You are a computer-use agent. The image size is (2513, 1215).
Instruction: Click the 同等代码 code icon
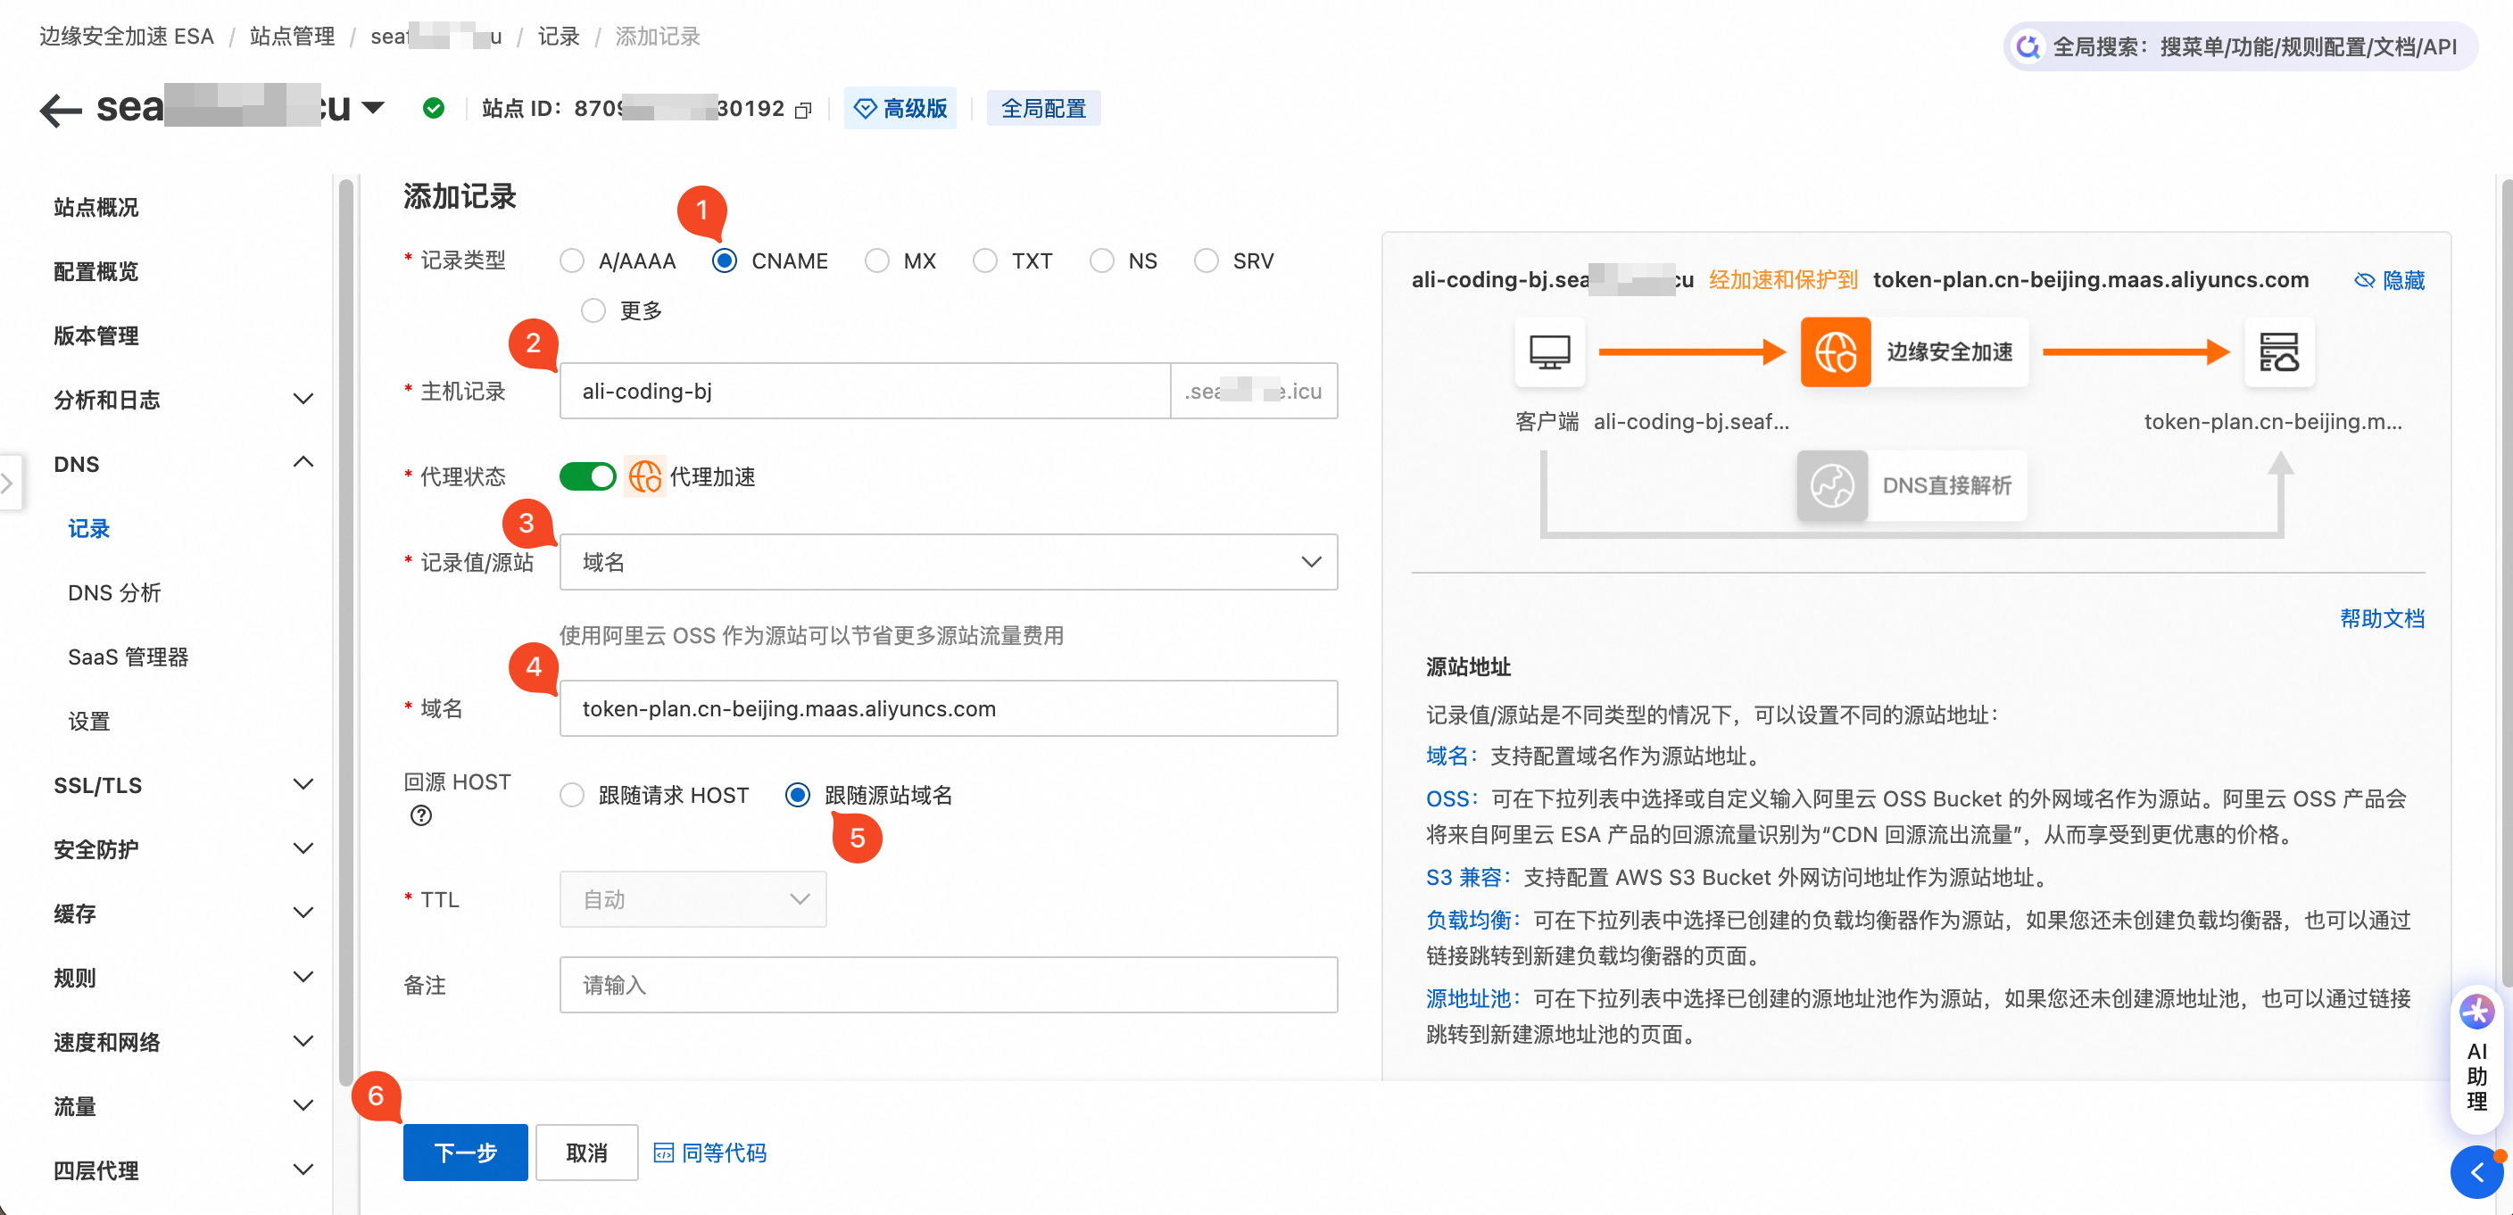pyautogui.click(x=663, y=1153)
